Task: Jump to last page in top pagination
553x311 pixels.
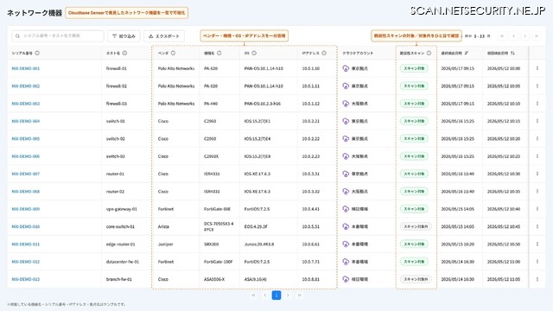Action: 537,36
